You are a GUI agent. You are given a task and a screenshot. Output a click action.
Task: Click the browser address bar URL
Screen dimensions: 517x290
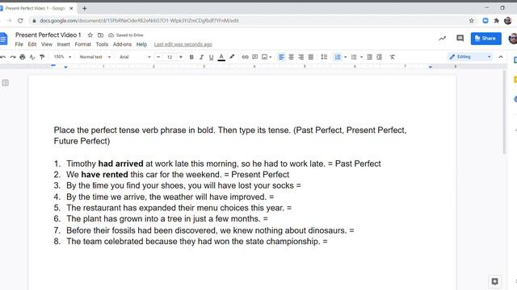(139, 20)
